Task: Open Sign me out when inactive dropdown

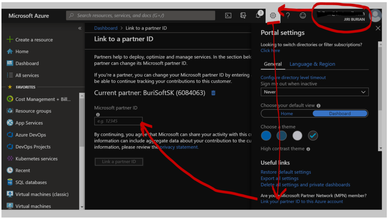Action: 315,92
